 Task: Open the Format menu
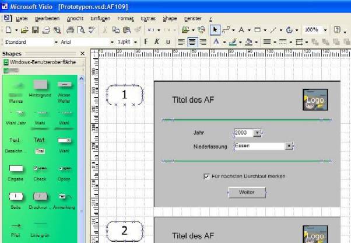[125, 19]
